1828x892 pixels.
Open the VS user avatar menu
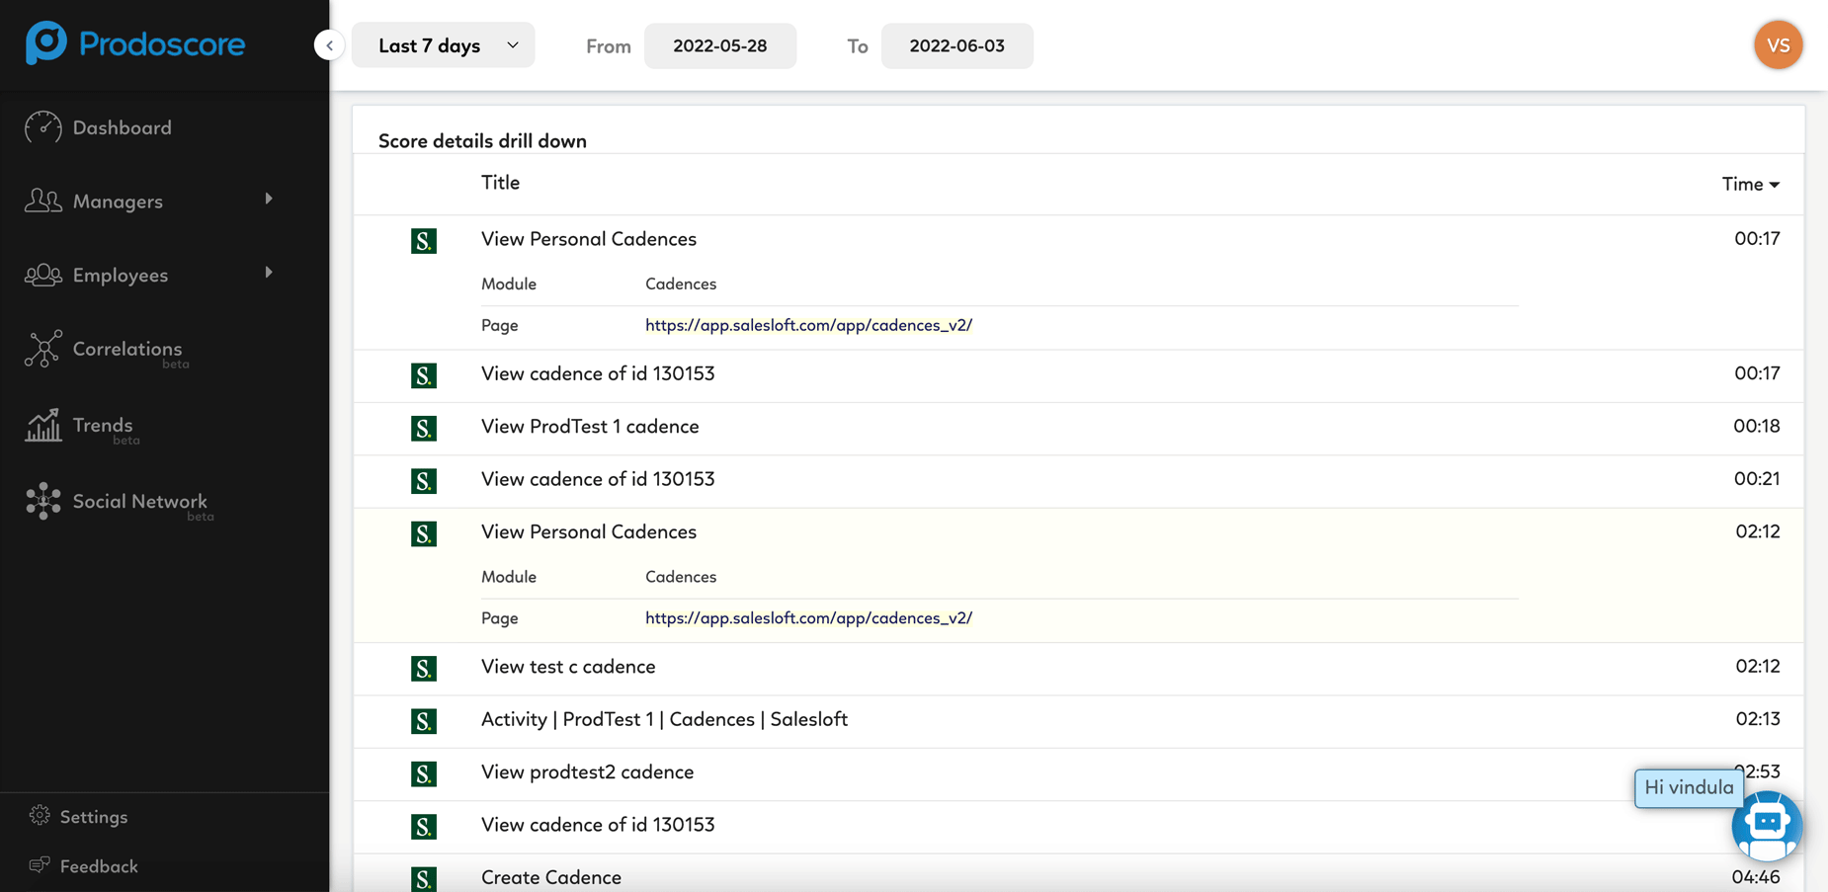pos(1779,45)
